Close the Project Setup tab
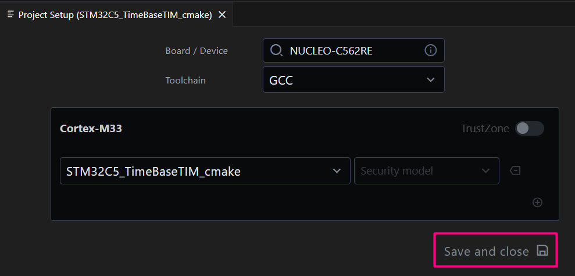 [x=222, y=15]
